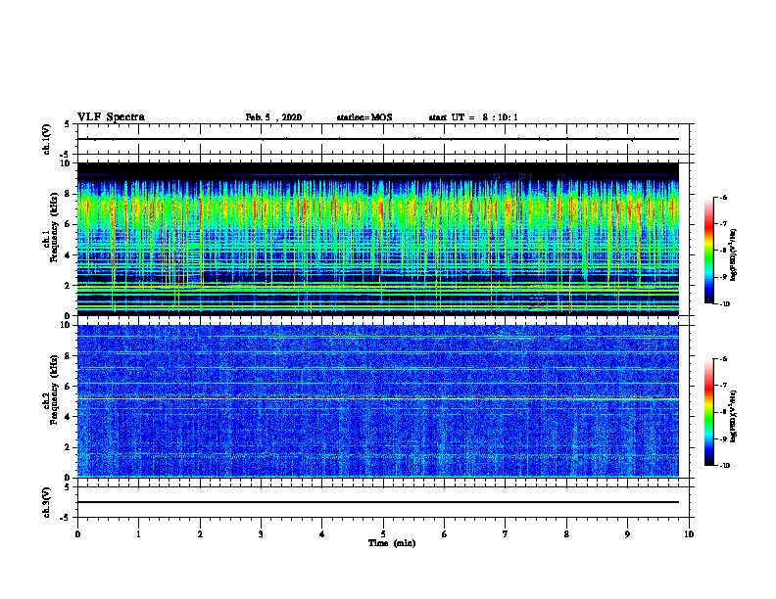This screenshot has width=776, height=599.
Task: Click the "station=MOS" header label
Action: point(364,117)
